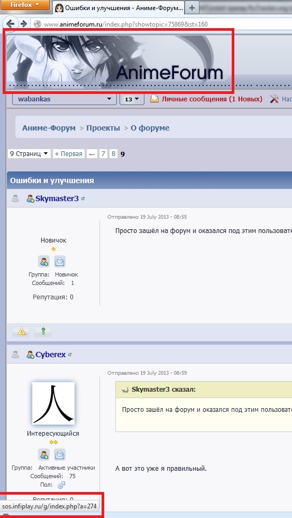Go to О форуме breadcrumb
The width and height of the screenshot is (292, 518).
(x=150, y=128)
